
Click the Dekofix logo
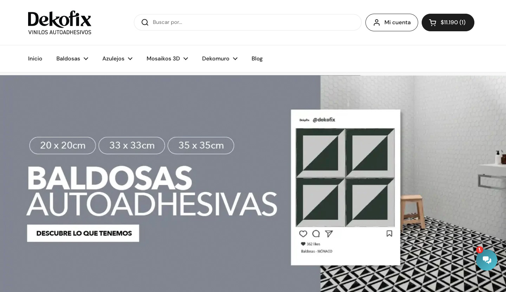click(x=60, y=22)
